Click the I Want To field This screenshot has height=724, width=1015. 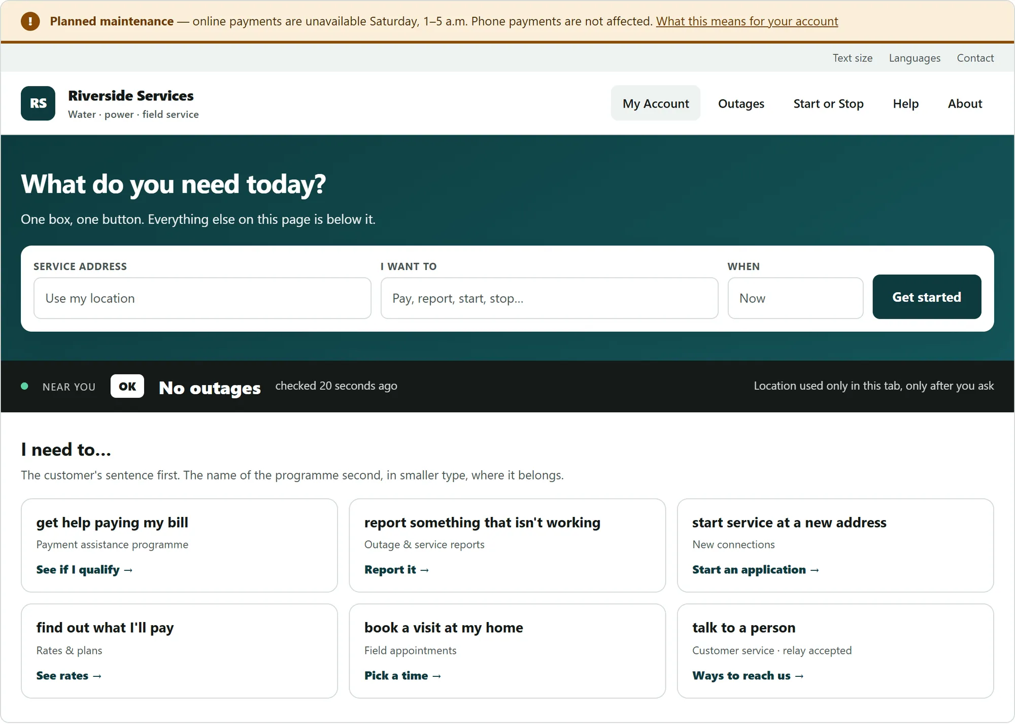click(x=549, y=298)
